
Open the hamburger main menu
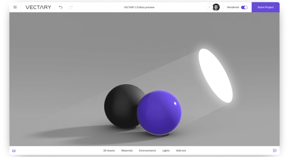pos(15,7)
